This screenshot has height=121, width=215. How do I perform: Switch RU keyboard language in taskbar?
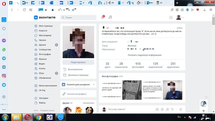coord(179,117)
